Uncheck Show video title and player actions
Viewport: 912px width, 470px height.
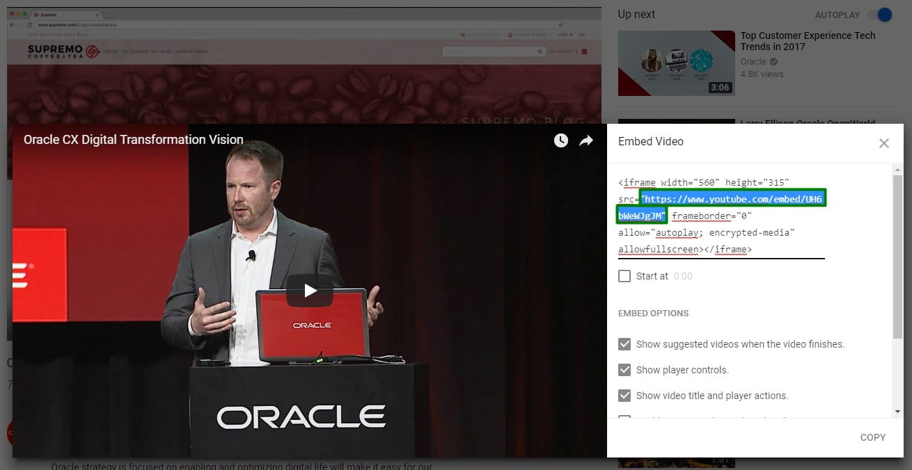point(624,396)
